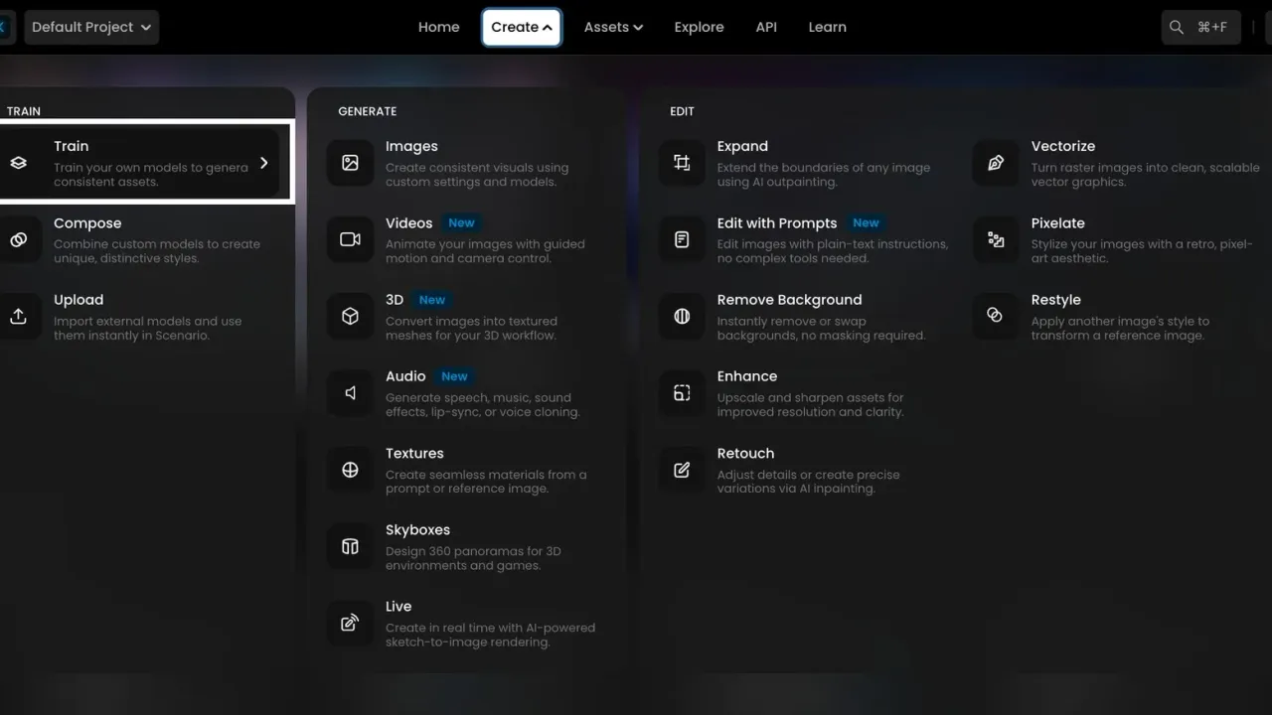Screen dimensions: 1272x715
Task: Expand the Assets menu
Action: (613, 28)
